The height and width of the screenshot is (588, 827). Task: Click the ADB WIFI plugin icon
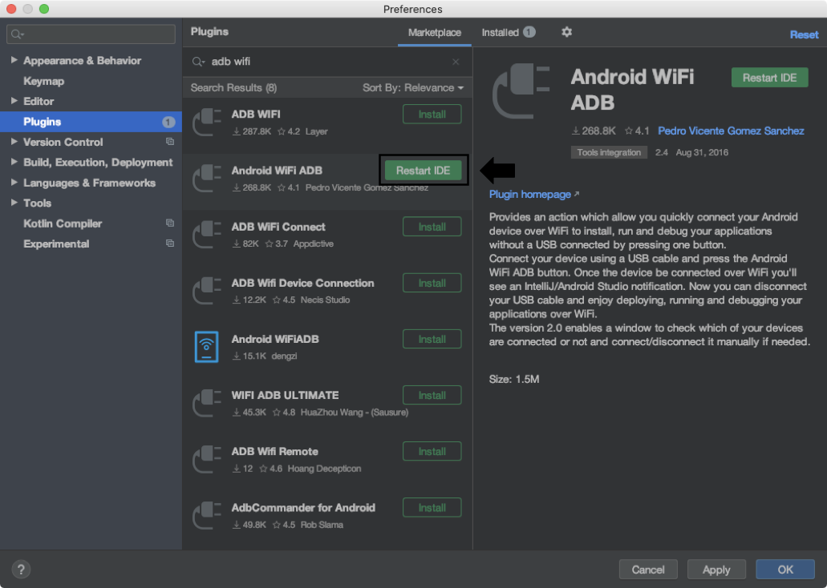(x=207, y=123)
